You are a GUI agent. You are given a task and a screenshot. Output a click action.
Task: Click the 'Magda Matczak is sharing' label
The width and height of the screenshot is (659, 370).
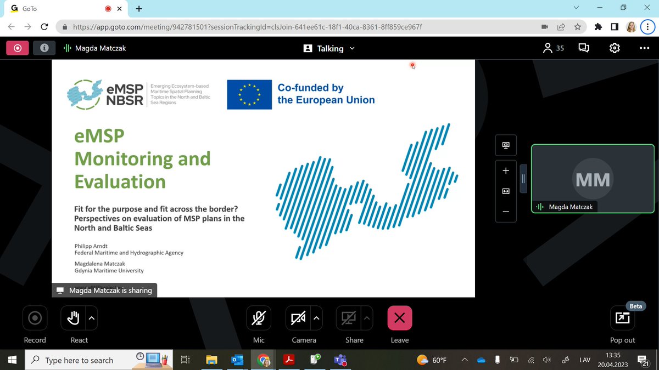pos(105,290)
